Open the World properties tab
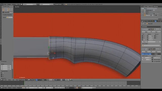Viewport: 162px width, 91px height. pos(150,21)
